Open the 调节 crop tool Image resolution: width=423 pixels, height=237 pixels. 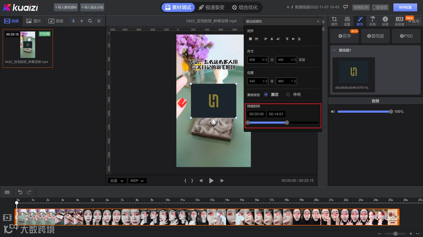[334, 21]
